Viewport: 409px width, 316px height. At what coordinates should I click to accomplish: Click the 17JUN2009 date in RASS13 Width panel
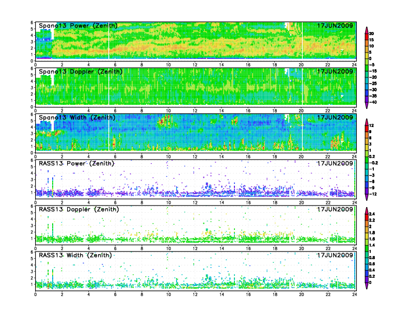pyautogui.click(x=335, y=255)
